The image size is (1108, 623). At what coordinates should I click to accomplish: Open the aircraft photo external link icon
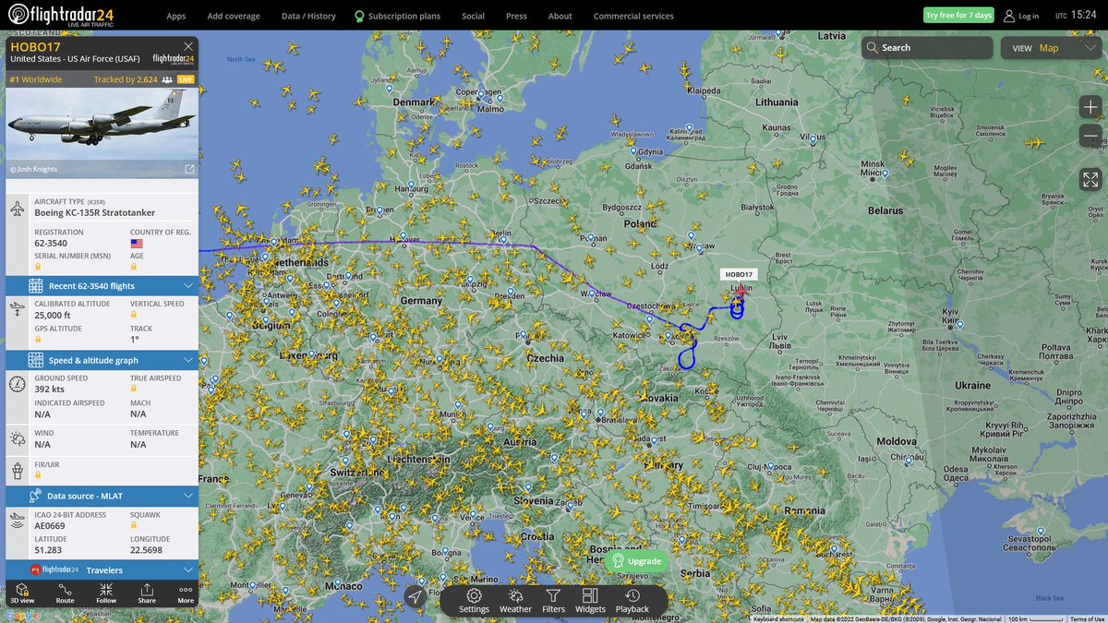pos(189,169)
